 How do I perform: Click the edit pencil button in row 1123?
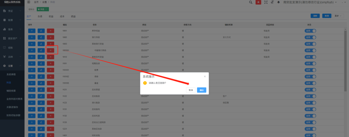tap(41, 103)
